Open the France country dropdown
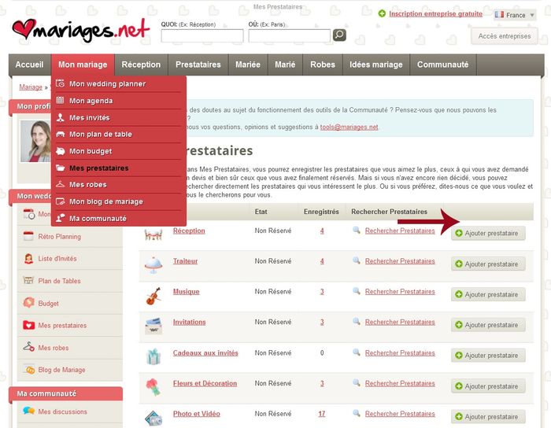 click(x=515, y=15)
